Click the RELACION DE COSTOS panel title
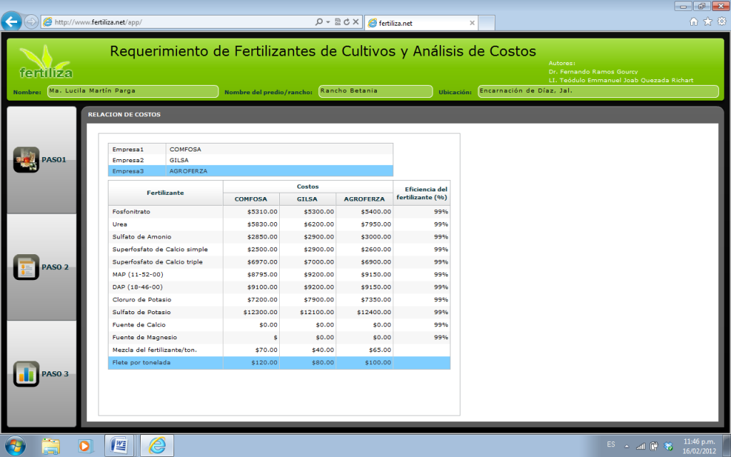731x457 pixels. tap(124, 114)
